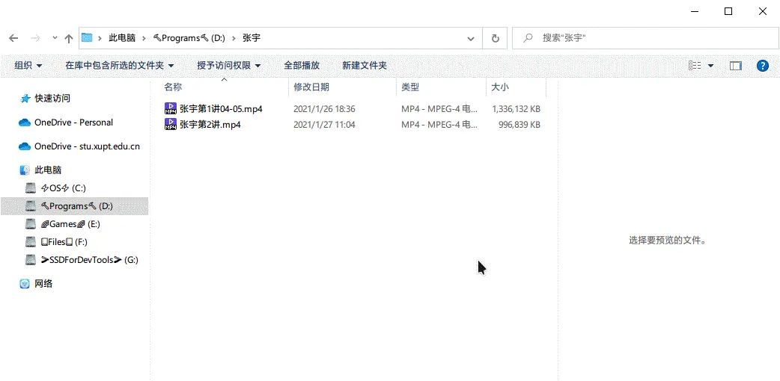780x381 pixels.
Task: Open 快速访问 in the sidebar
Action: click(52, 99)
